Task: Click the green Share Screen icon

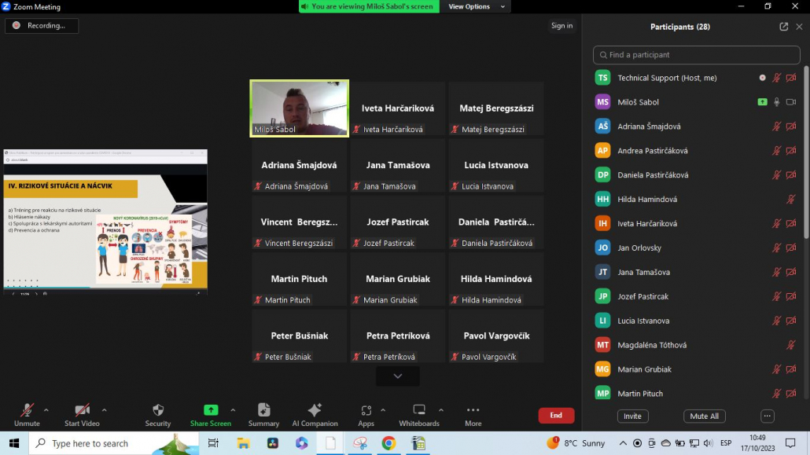Action: click(x=210, y=410)
